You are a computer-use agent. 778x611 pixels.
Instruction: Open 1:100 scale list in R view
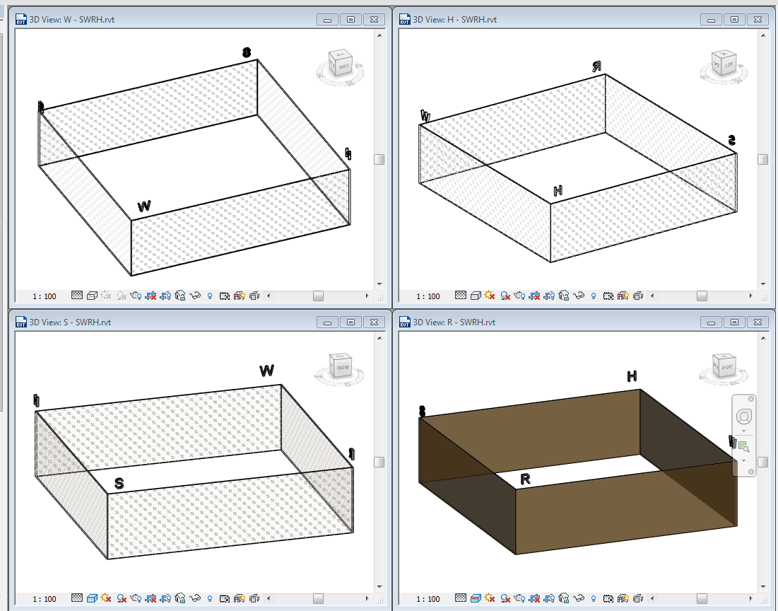click(x=428, y=598)
